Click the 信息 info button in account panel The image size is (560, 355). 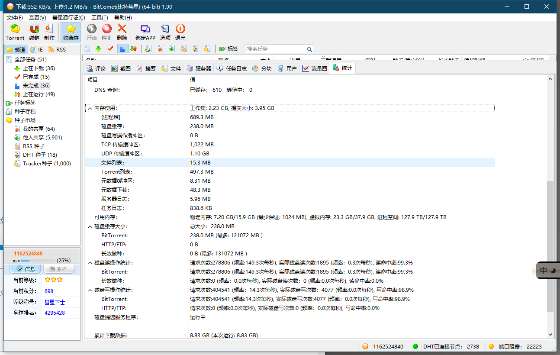pos(25,269)
